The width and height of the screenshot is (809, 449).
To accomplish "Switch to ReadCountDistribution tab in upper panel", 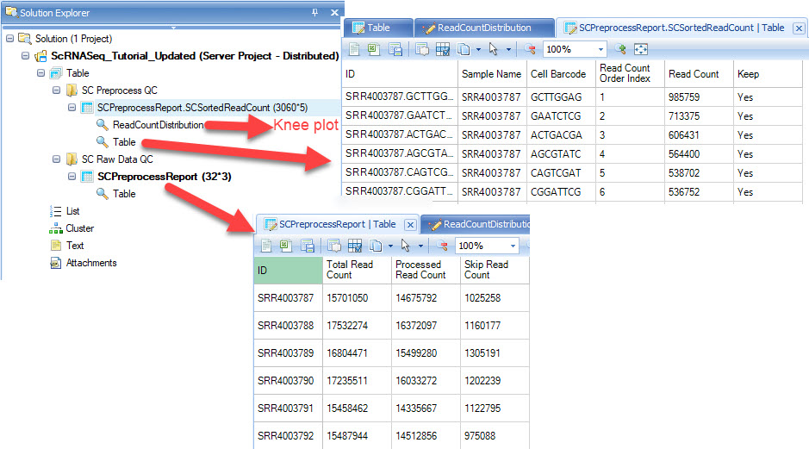I will coord(483,28).
